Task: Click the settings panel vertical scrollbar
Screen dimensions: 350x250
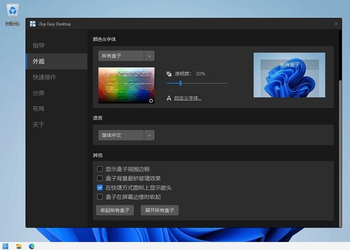Action: point(340,153)
